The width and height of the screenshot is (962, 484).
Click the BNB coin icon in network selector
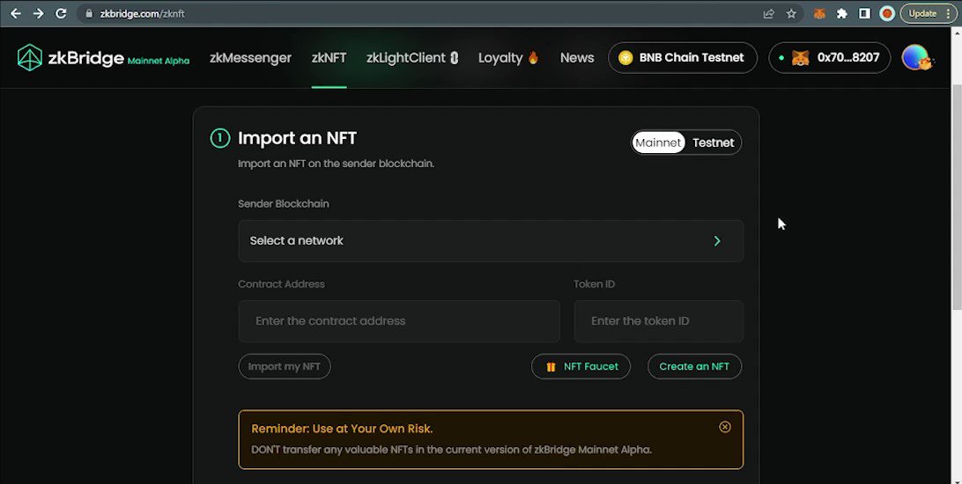click(x=625, y=57)
